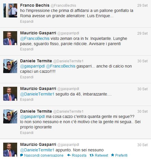151x161 pixels.
Task: Click the Risposta reply arrow icon
Action: coord(69,155)
